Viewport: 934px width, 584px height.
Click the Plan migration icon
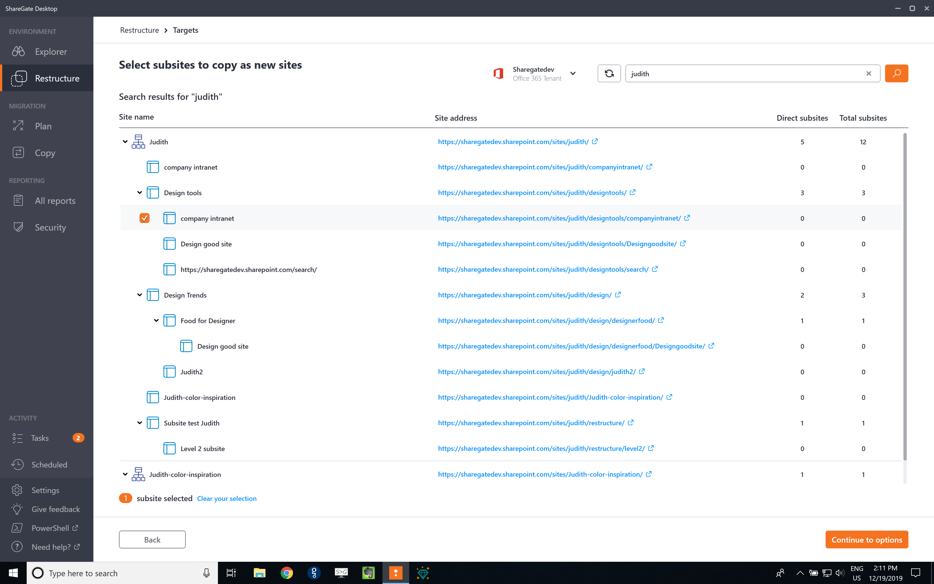(x=18, y=126)
